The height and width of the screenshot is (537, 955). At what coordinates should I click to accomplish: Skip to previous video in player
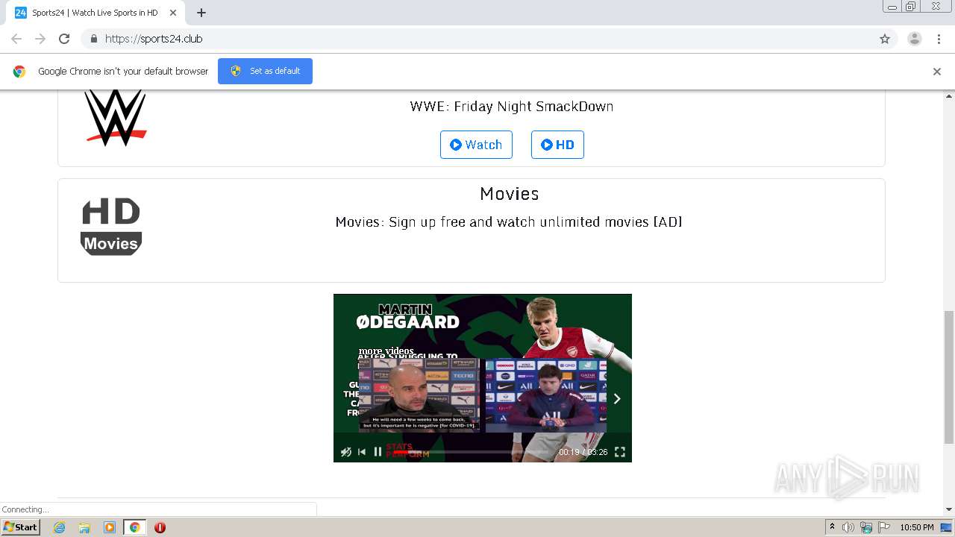pos(362,452)
